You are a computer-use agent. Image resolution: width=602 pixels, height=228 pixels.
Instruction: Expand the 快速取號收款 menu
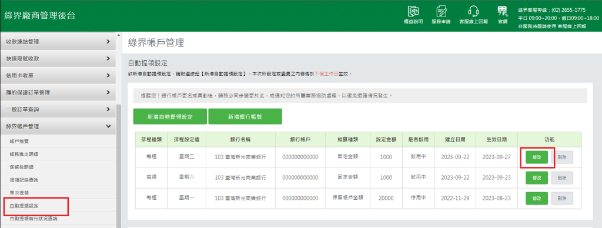pyautogui.click(x=58, y=59)
